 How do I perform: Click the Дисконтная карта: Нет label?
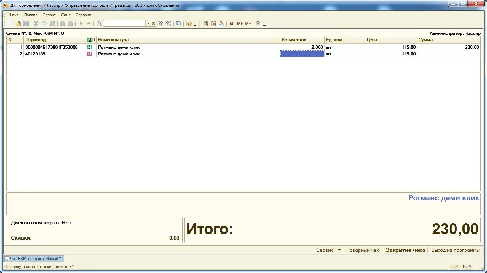[42, 223]
